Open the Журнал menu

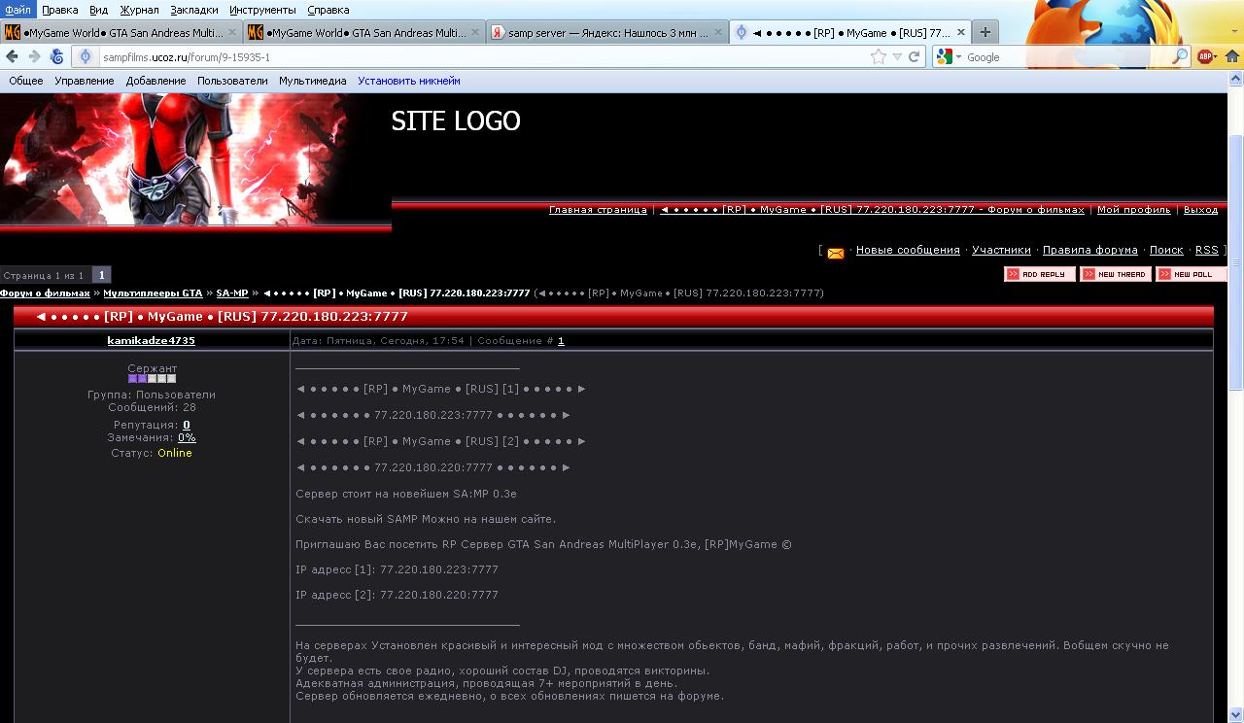click(x=139, y=10)
